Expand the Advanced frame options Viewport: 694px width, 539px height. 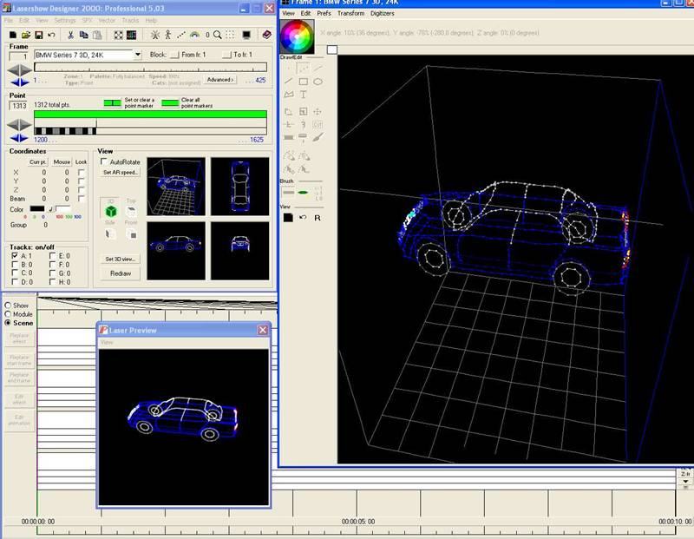click(x=219, y=80)
